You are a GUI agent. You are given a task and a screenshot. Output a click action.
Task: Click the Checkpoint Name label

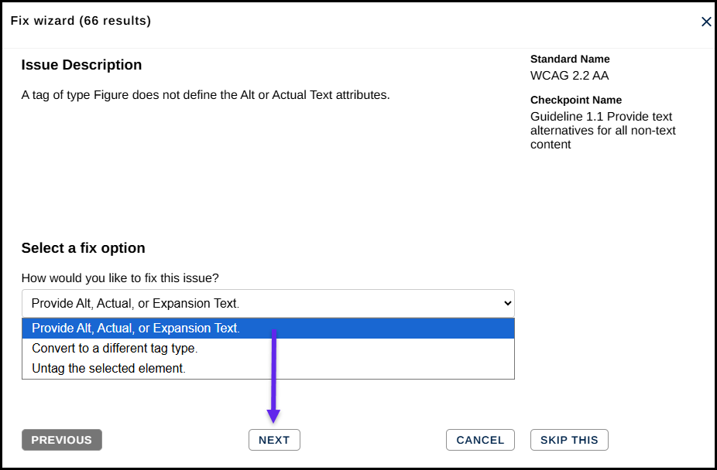tap(576, 100)
